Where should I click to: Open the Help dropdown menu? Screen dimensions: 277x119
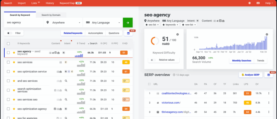269,3
